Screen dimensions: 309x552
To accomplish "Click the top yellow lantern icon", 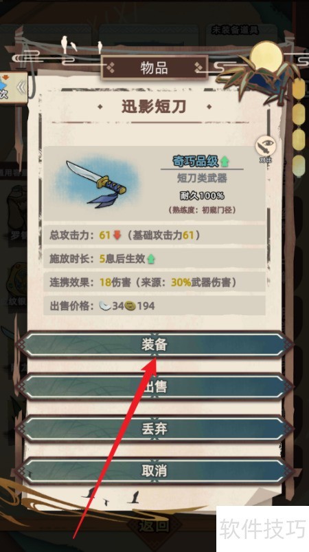I will point(299,89).
